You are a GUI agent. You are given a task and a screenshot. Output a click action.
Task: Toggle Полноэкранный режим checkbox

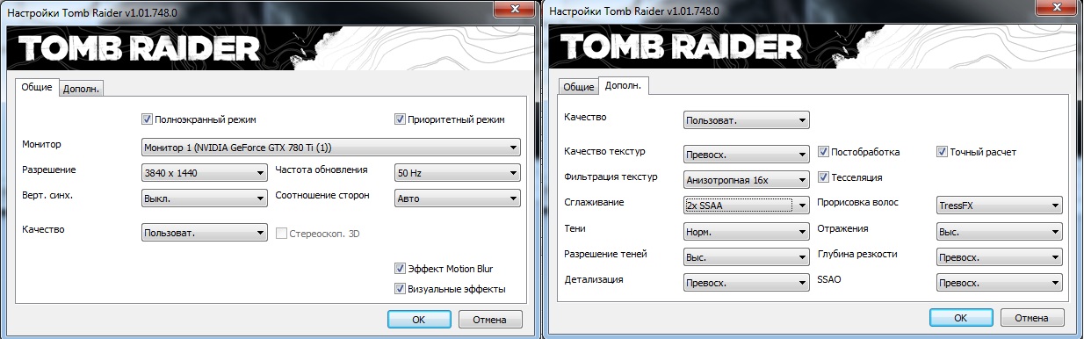(x=147, y=119)
